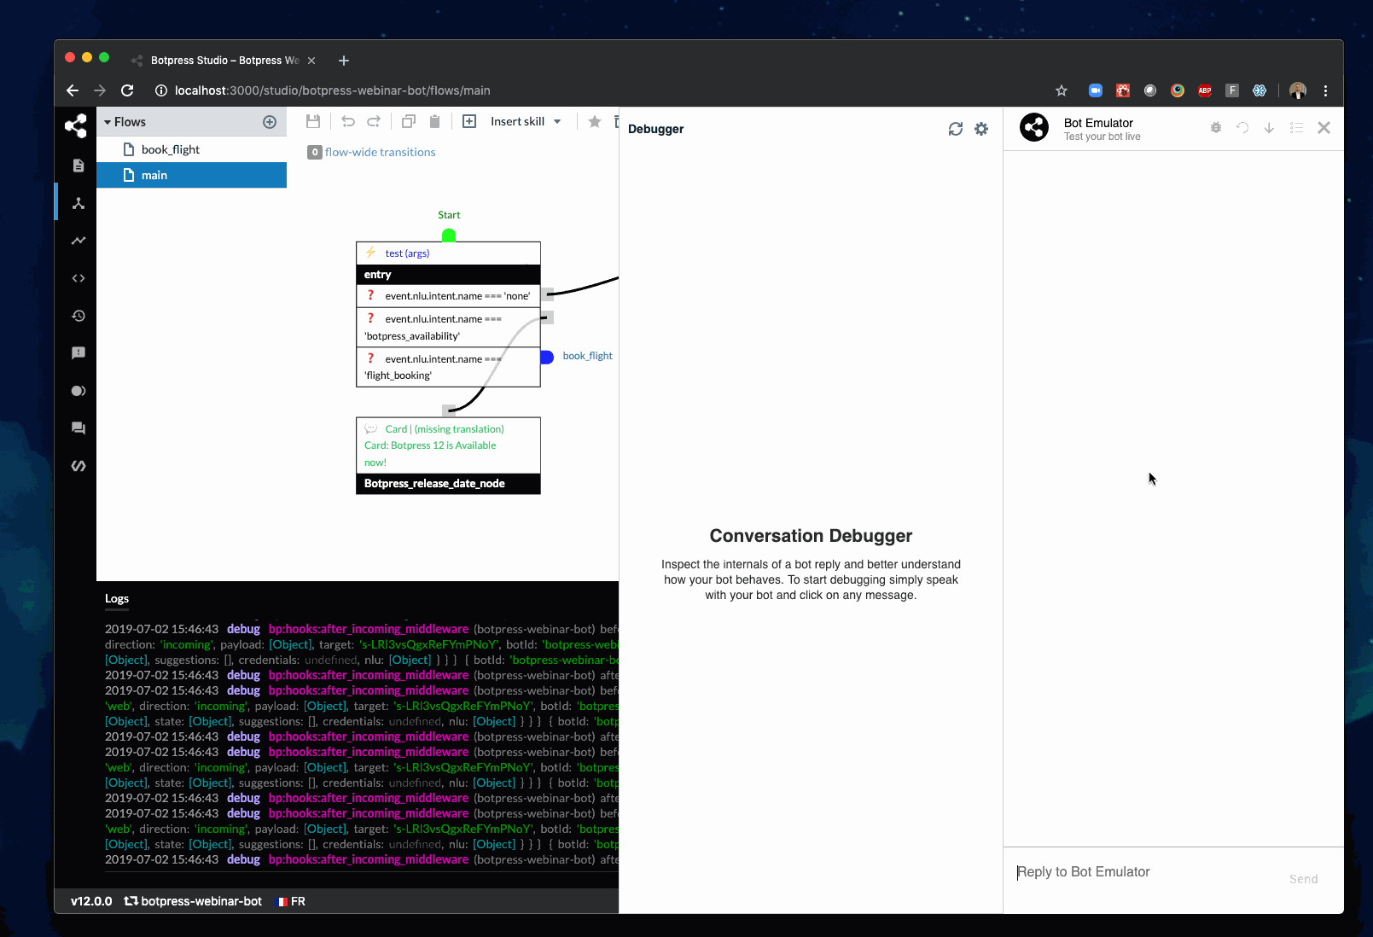Image resolution: width=1373 pixels, height=937 pixels.
Task: Open the Chrome three-dot menu
Action: click(1325, 90)
